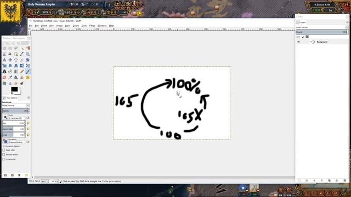Select the Cage Transform tool

(28, 66)
